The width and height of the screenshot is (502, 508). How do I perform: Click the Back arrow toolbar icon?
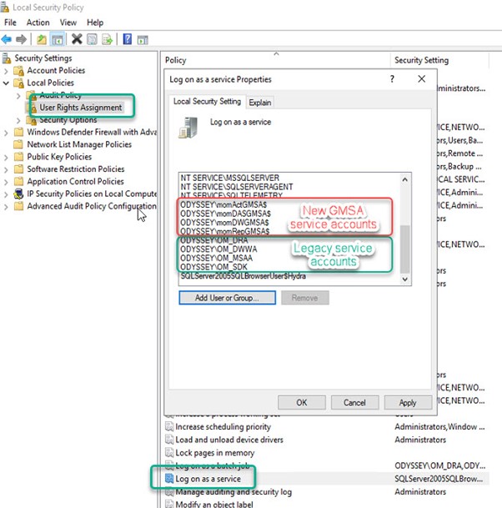coord(8,39)
